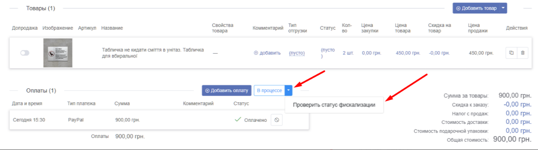Viewport: 538px width, 150px height.
Task: Click the Добавить оплату button
Action: point(227,90)
